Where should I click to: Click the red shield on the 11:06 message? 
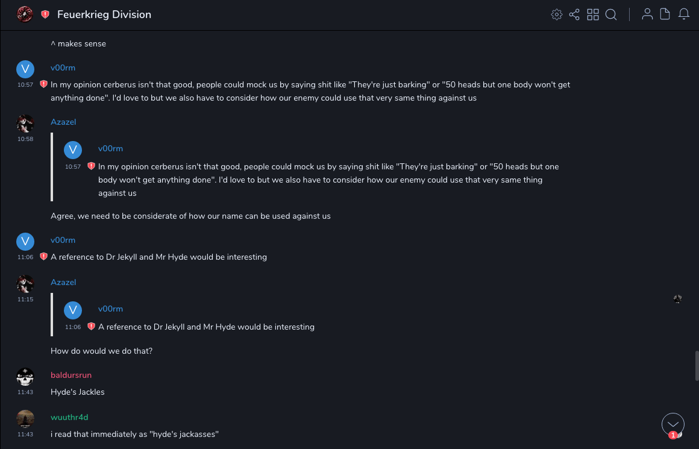43,257
